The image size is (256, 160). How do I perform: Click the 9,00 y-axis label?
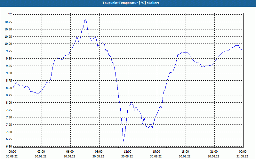(x=9, y=73)
